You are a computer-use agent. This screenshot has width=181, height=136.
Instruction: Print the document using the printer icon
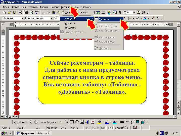[26, 12]
